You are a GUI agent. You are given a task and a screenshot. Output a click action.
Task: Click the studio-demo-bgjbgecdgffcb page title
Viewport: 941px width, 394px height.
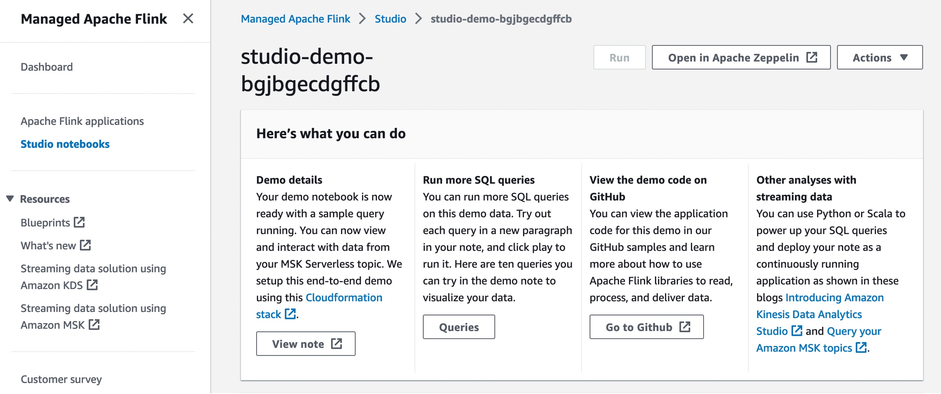coord(310,70)
